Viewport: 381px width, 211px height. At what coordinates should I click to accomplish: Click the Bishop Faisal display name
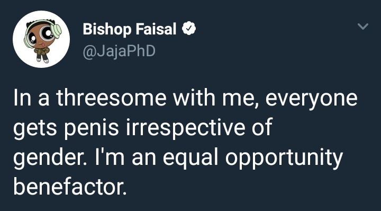tap(130, 30)
